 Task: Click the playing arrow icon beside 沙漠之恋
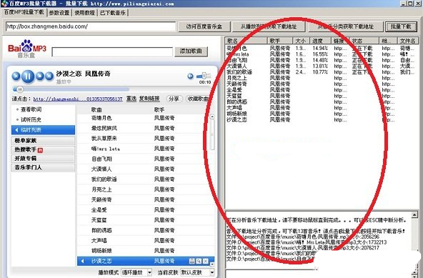83,261
